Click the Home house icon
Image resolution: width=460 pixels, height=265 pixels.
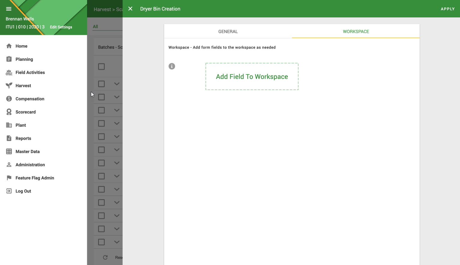pyautogui.click(x=9, y=46)
